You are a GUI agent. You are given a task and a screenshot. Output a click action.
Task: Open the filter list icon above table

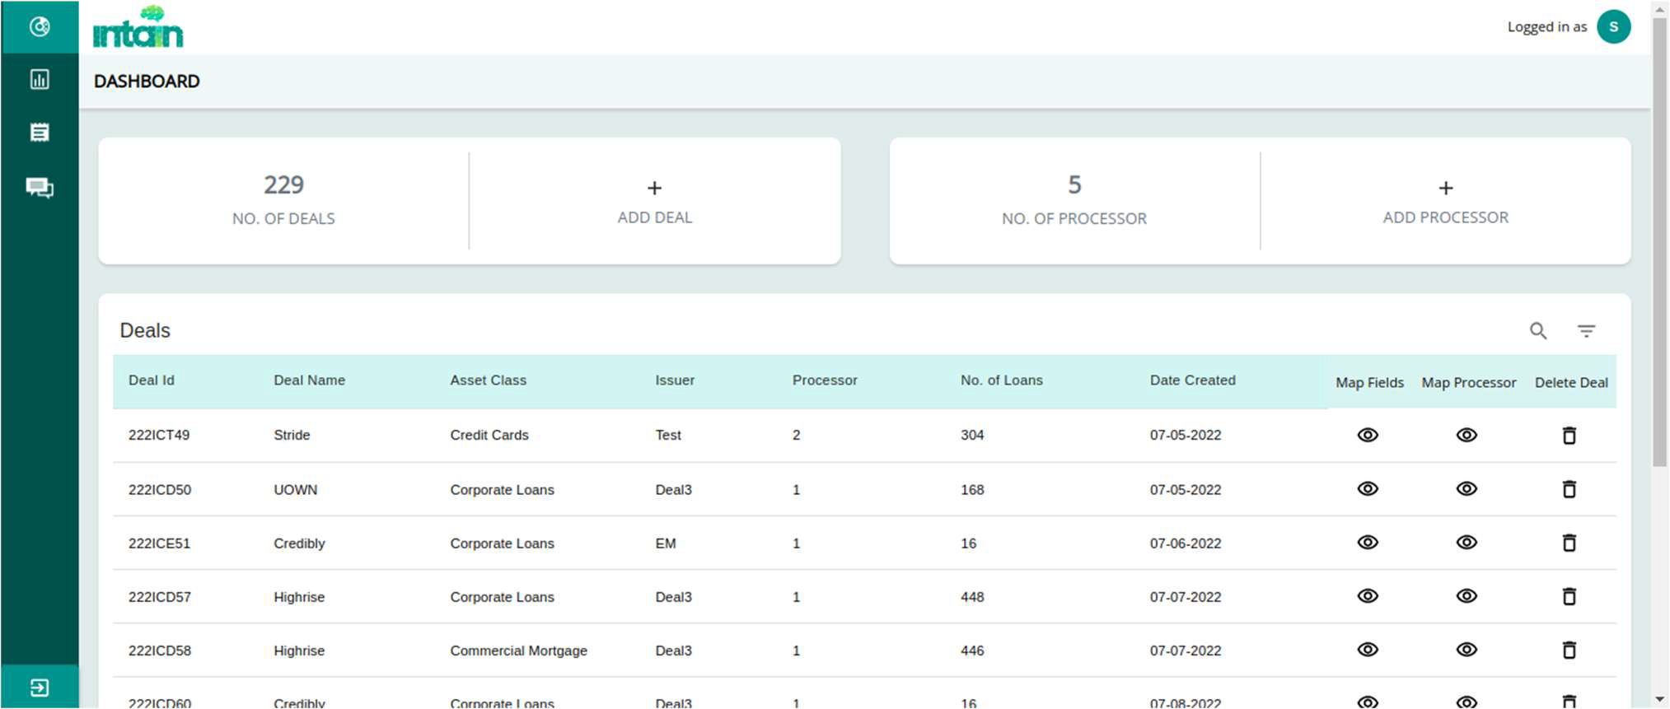[1586, 331]
